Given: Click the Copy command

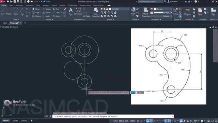Looking at the screenshot, I should point(36,13).
